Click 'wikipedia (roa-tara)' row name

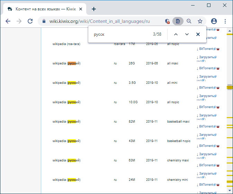tap(66, 44)
